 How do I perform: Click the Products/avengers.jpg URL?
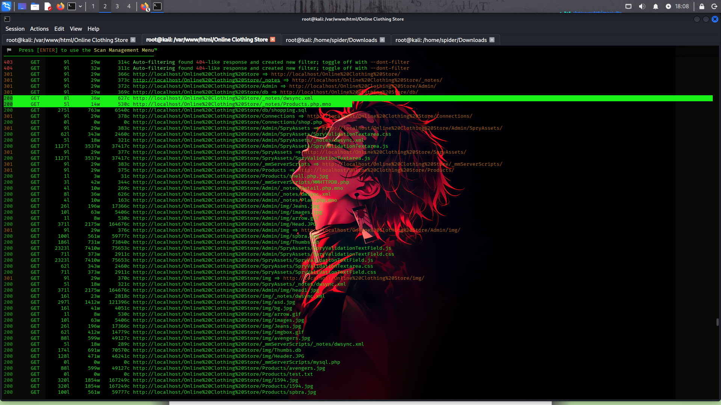point(229,368)
